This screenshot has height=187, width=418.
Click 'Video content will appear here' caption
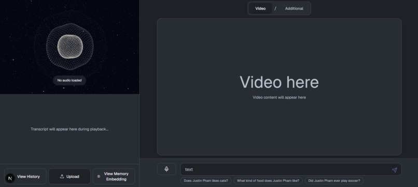pos(279,97)
